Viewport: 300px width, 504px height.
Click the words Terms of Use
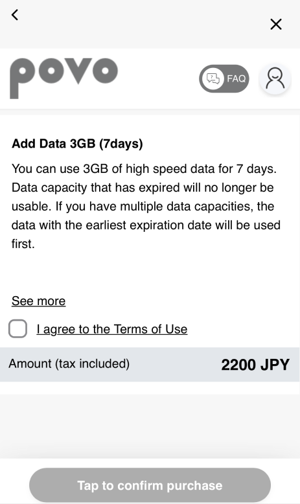coord(150,329)
